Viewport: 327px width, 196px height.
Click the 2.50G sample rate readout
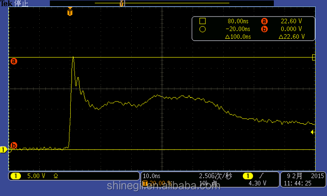(215, 176)
